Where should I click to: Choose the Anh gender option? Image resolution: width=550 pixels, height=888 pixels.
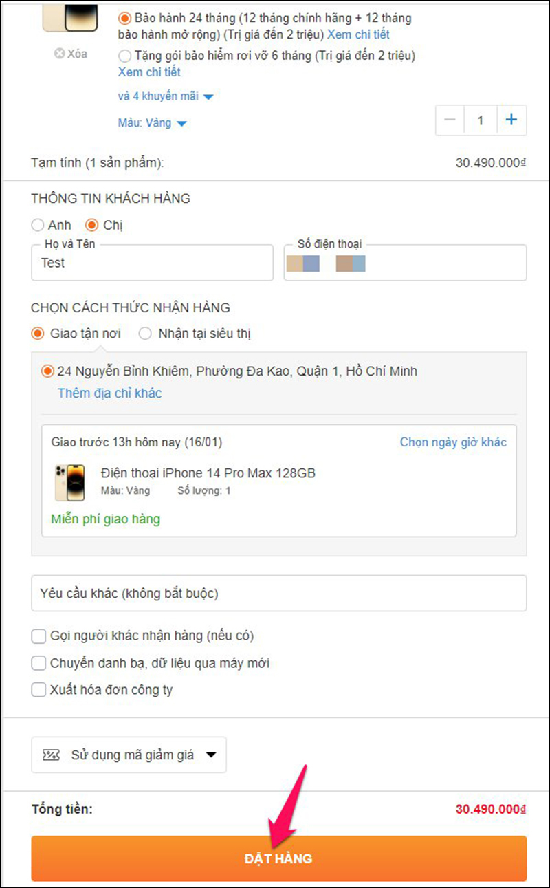coord(38,225)
